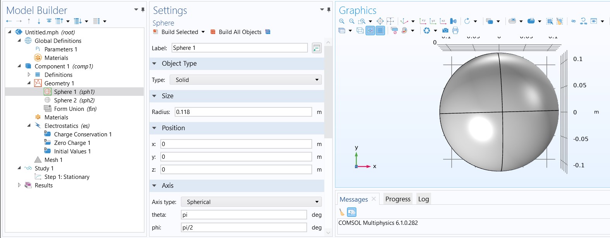The image size is (610, 238).
Task: Click the Radius input field
Action: 243,112
